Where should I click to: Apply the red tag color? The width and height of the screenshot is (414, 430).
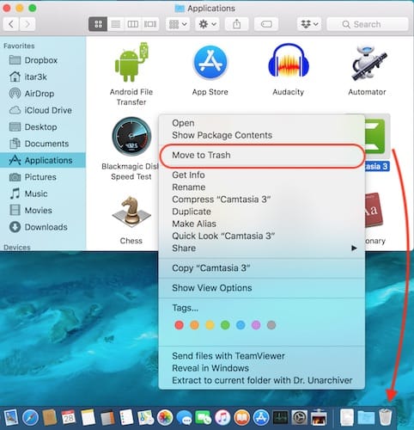179,325
